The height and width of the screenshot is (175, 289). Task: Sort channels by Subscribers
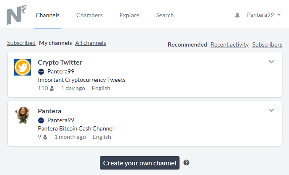[267, 44]
